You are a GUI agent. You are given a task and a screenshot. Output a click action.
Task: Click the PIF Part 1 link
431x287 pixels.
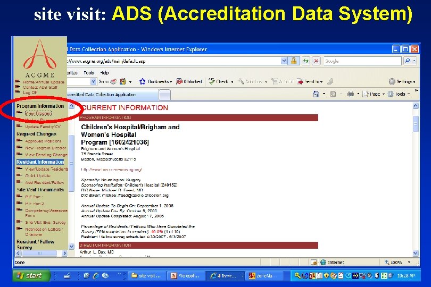click(34, 197)
